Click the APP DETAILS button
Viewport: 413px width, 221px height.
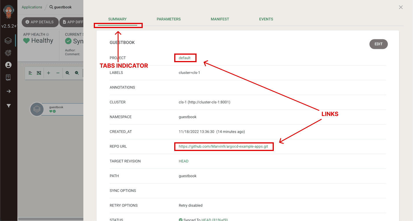coord(40,22)
